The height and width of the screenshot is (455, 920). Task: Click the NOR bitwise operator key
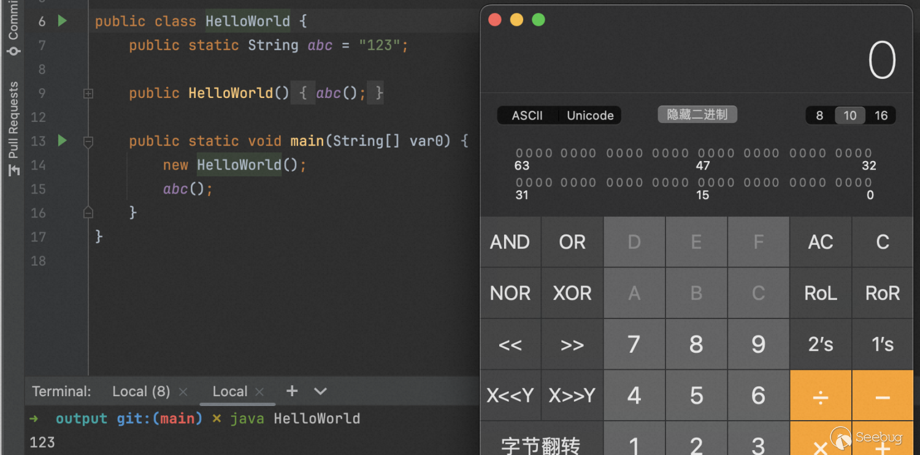(x=510, y=293)
